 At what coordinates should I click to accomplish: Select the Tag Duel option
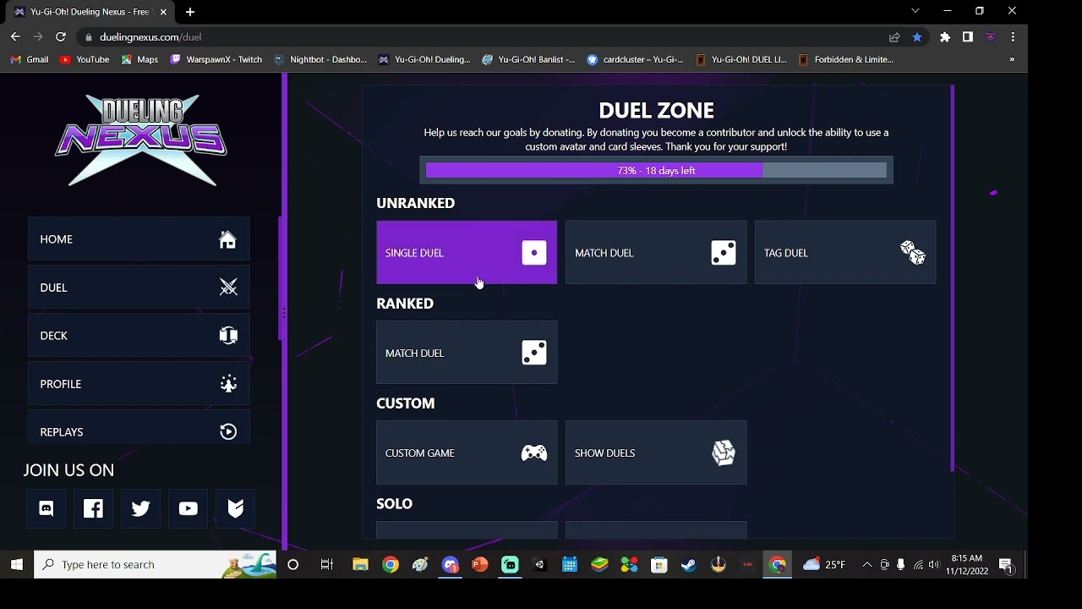(x=845, y=253)
